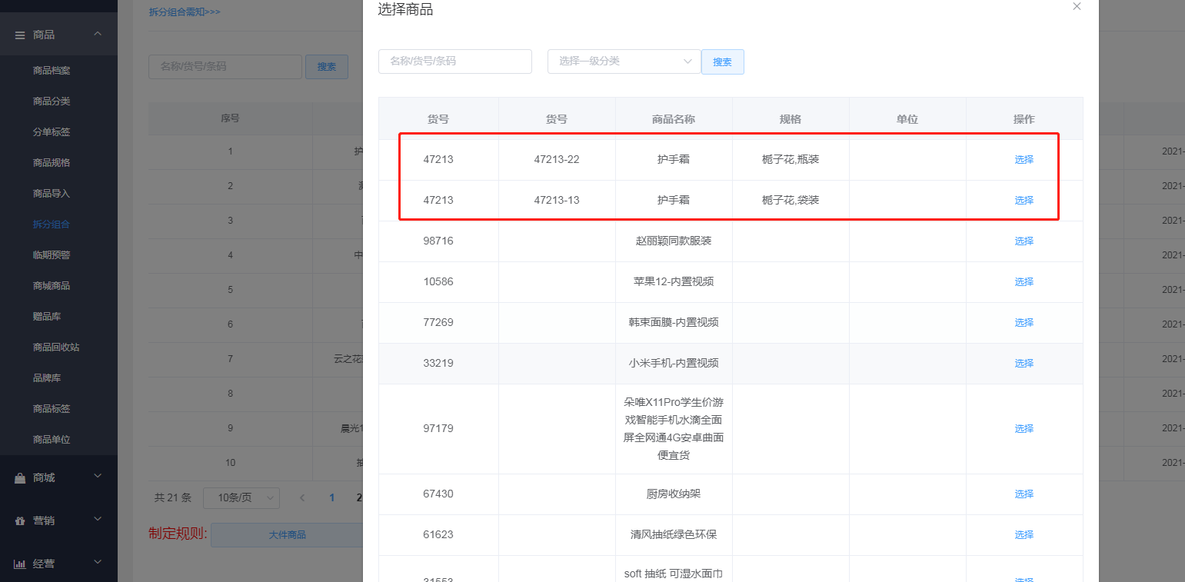Focus the dialog 名称/货号/条码 search field

click(454, 62)
